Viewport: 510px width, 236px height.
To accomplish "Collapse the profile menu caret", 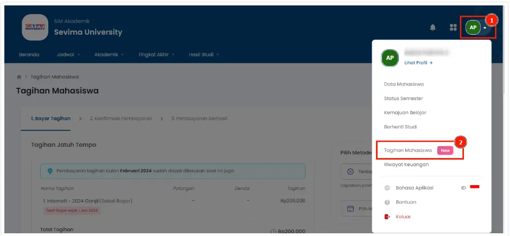I will (485, 28).
